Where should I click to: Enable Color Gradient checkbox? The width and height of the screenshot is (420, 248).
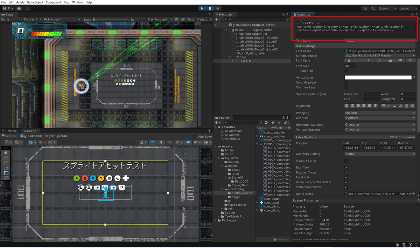[346, 83]
